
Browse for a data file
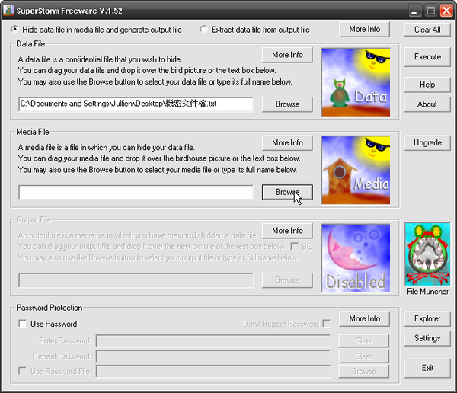click(287, 104)
